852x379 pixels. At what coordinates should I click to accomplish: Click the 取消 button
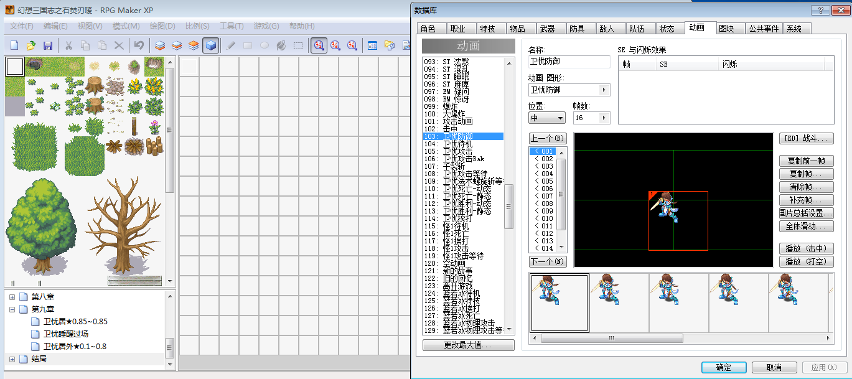(x=774, y=367)
